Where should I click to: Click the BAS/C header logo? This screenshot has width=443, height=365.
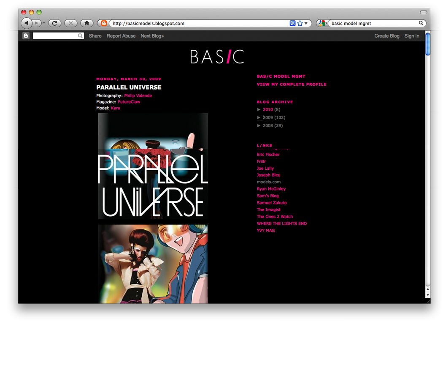(x=217, y=57)
